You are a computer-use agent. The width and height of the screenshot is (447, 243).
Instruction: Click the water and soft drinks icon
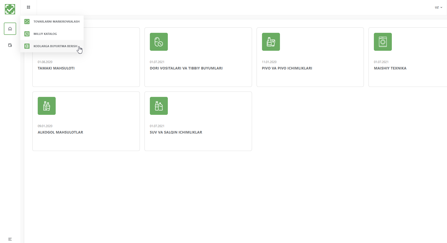pyautogui.click(x=159, y=106)
